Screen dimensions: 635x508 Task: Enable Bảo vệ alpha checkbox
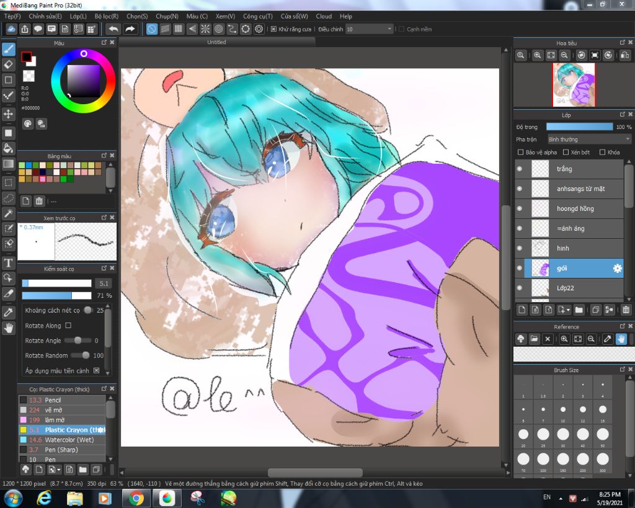[x=521, y=153]
